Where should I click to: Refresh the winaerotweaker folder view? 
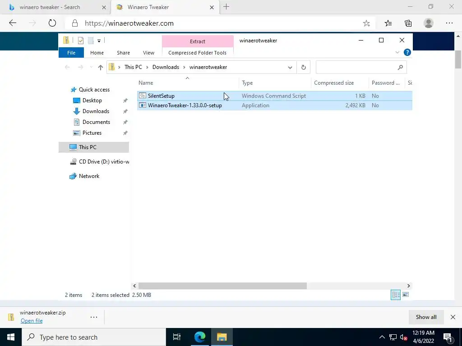pyautogui.click(x=304, y=68)
